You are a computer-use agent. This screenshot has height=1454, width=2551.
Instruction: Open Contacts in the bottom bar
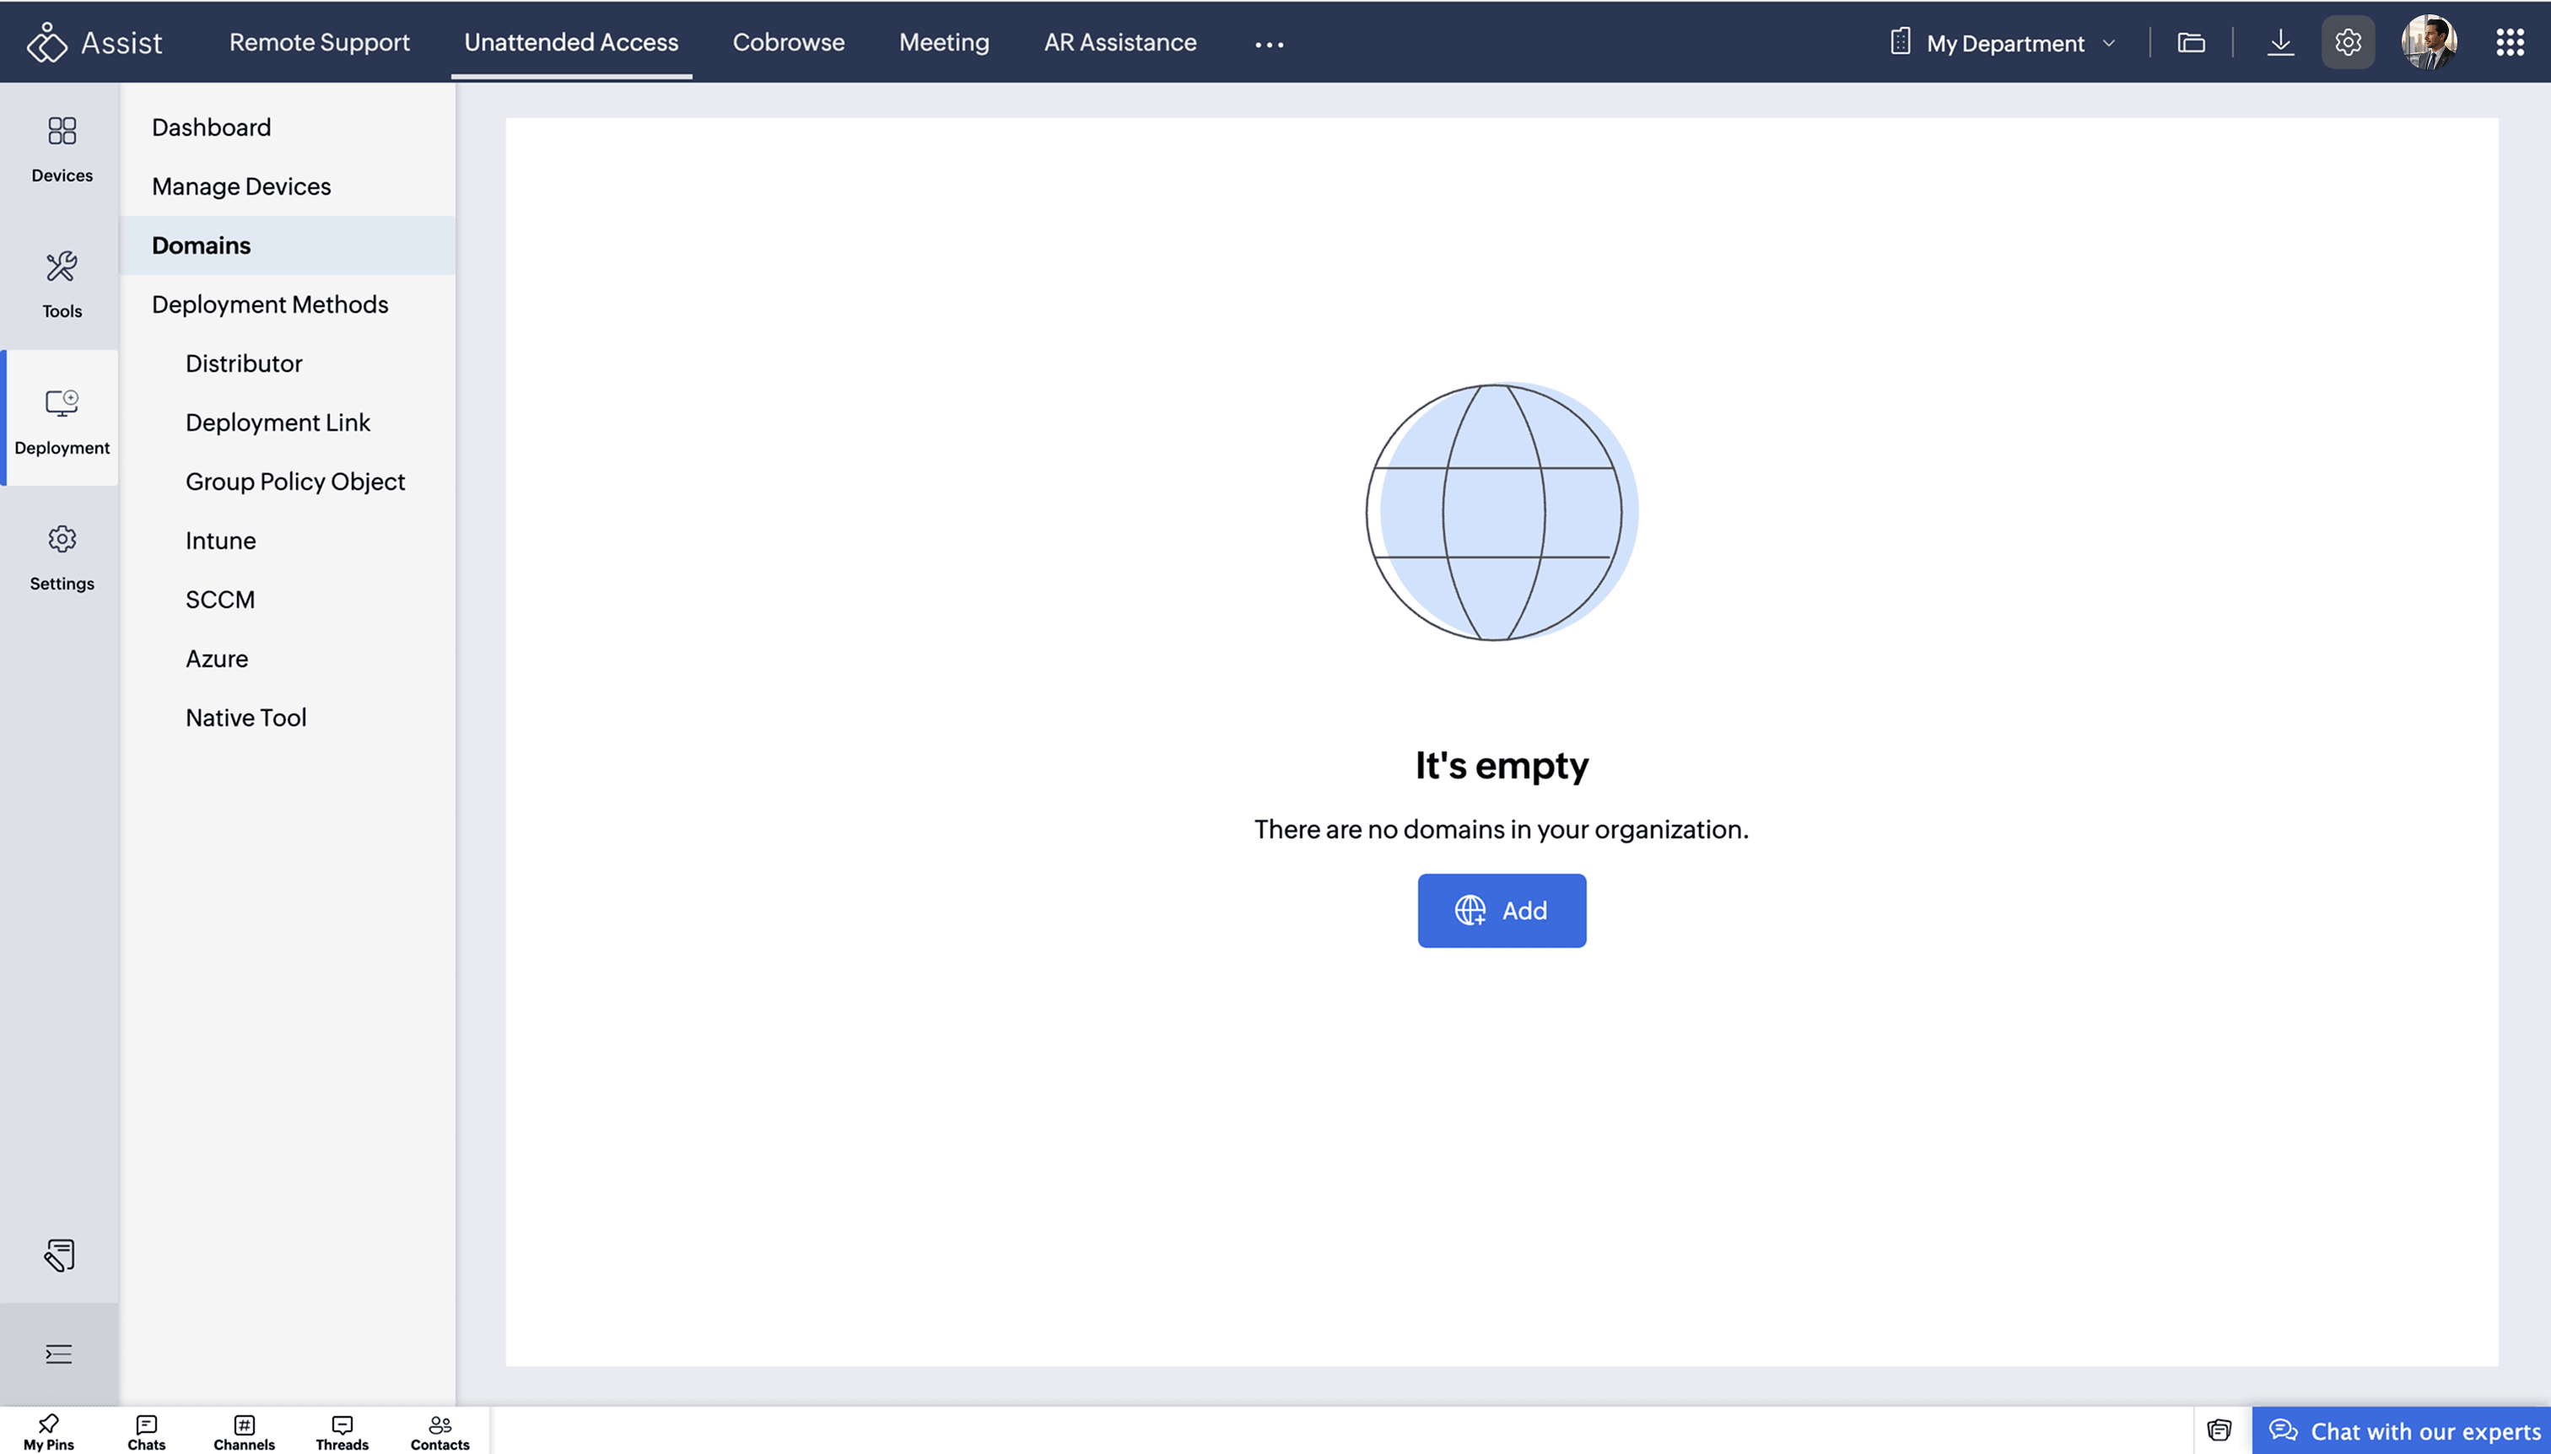(x=440, y=1430)
